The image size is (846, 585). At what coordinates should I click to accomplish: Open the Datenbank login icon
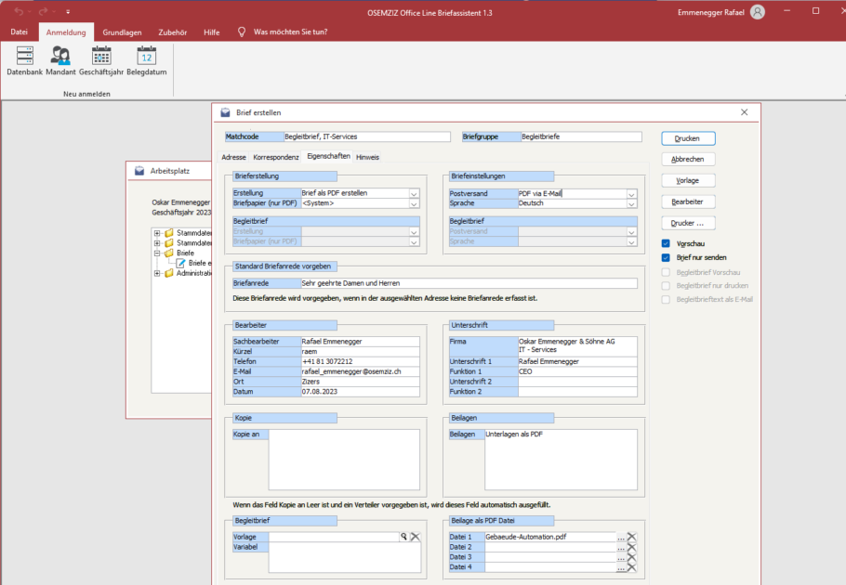[24, 56]
